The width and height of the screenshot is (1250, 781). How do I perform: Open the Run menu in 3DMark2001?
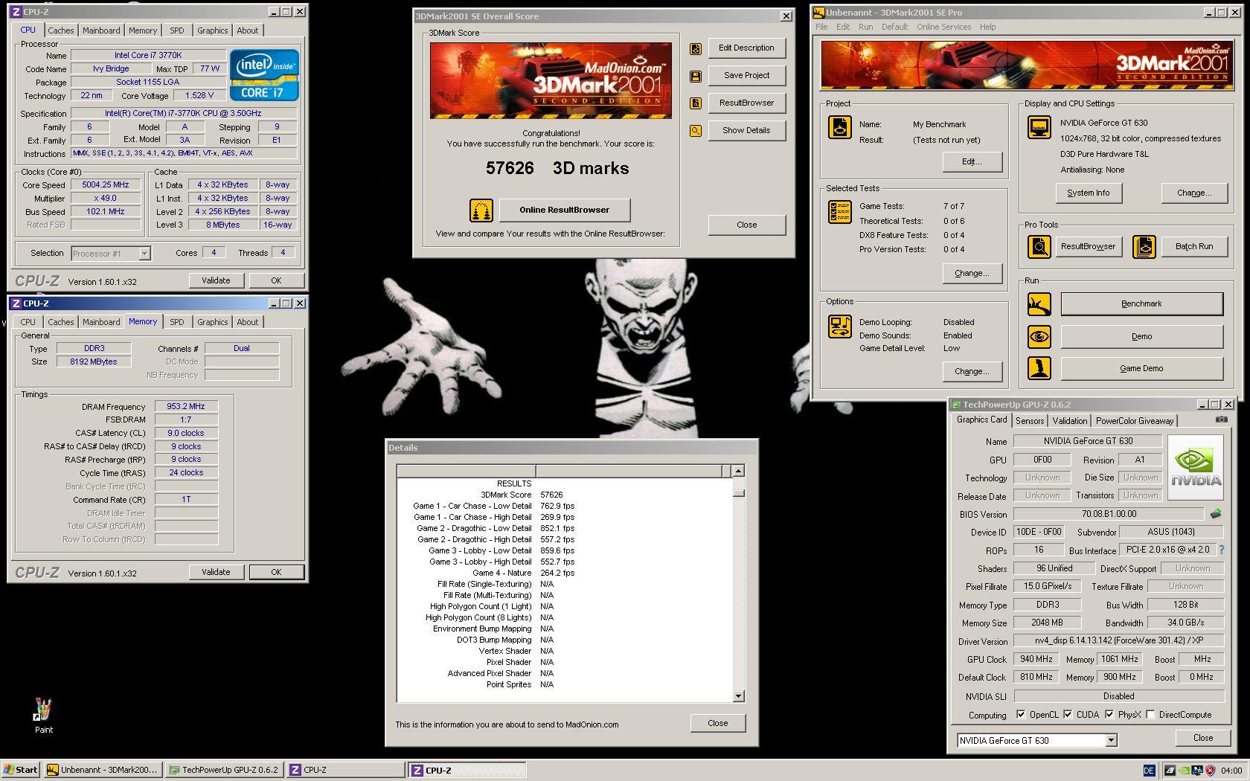865,27
